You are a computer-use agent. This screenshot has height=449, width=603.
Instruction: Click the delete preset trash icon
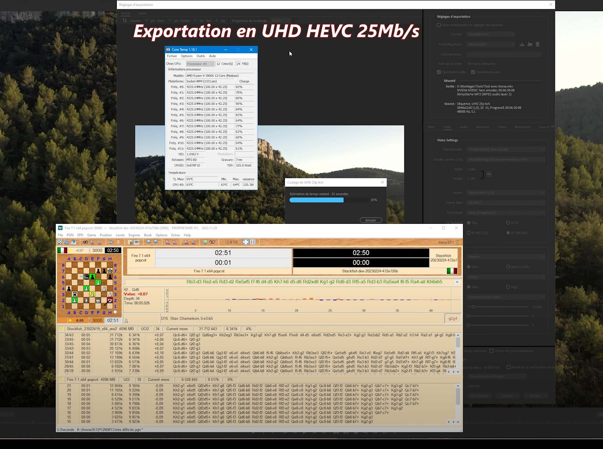[x=537, y=44]
